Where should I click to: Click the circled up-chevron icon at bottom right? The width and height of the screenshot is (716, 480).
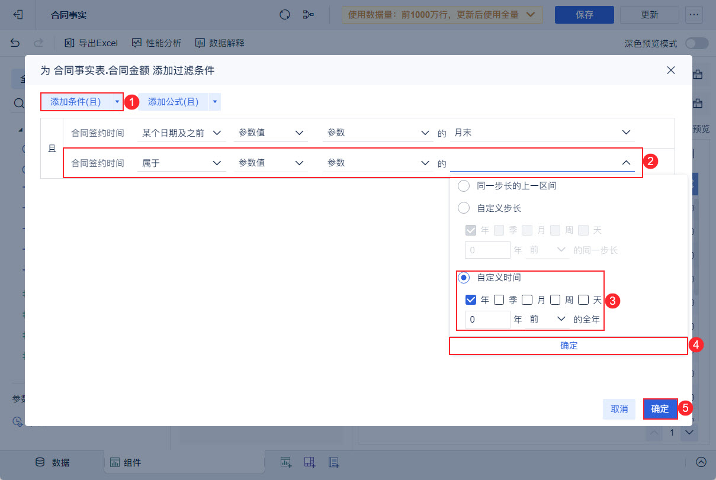[701, 462]
